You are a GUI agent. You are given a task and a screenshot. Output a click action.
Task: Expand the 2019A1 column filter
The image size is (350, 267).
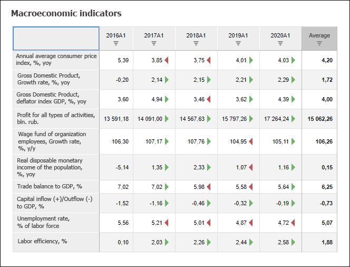pos(238,44)
